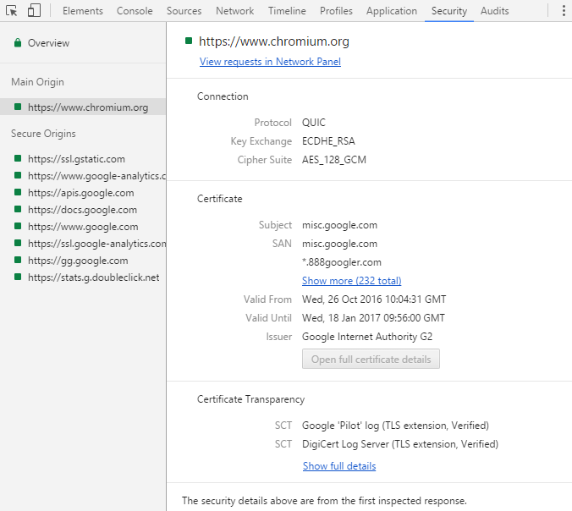Toggle the device toolbar icon
Viewport: 572px width, 511px height.
[34, 11]
